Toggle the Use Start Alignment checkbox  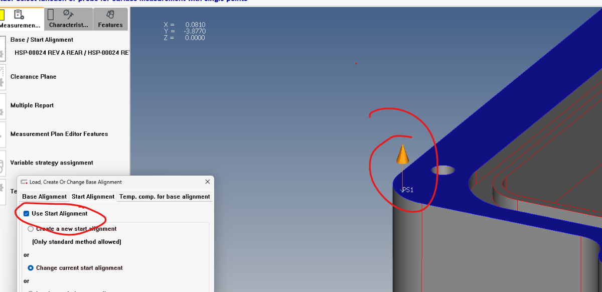pos(27,214)
